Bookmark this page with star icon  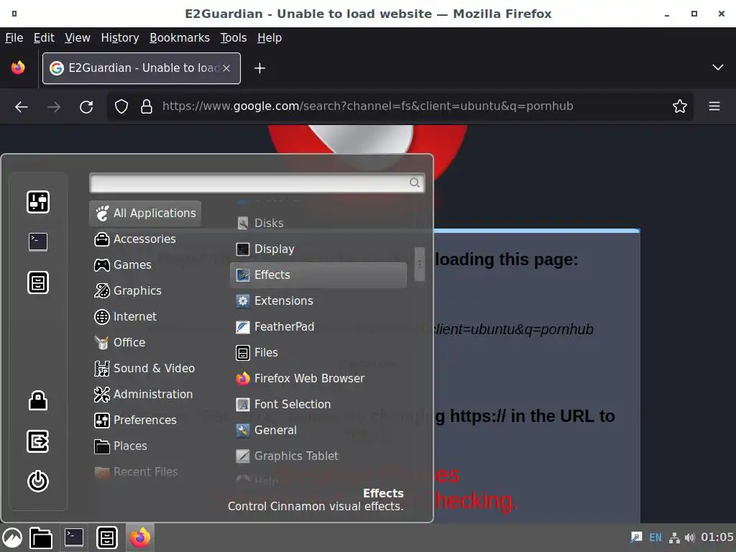point(680,106)
